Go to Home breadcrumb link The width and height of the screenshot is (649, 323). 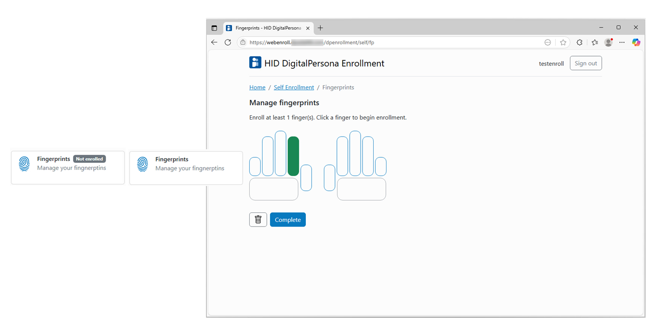point(257,88)
